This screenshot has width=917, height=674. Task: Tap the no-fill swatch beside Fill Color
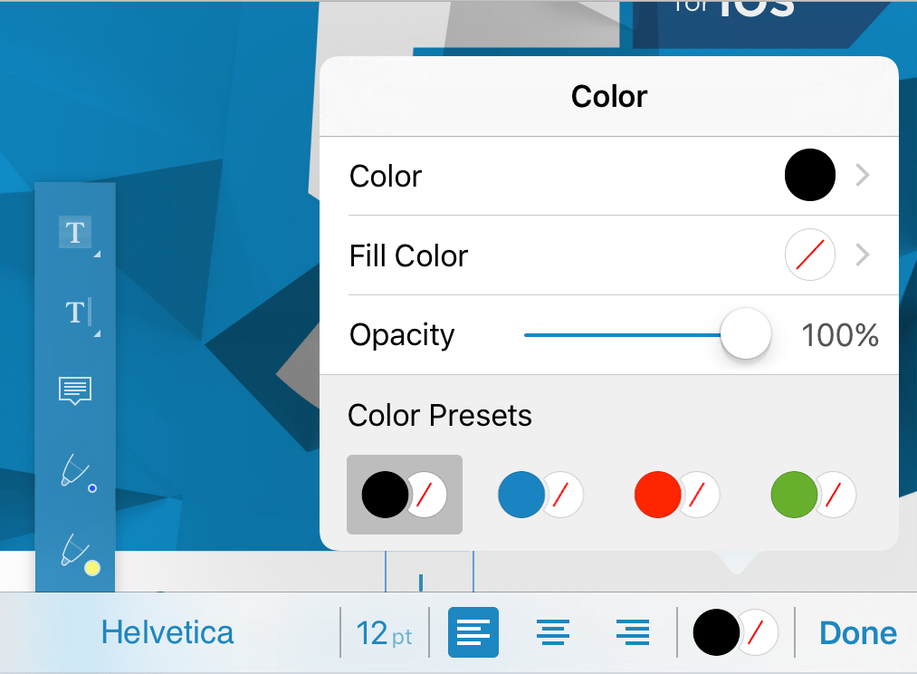pos(809,255)
